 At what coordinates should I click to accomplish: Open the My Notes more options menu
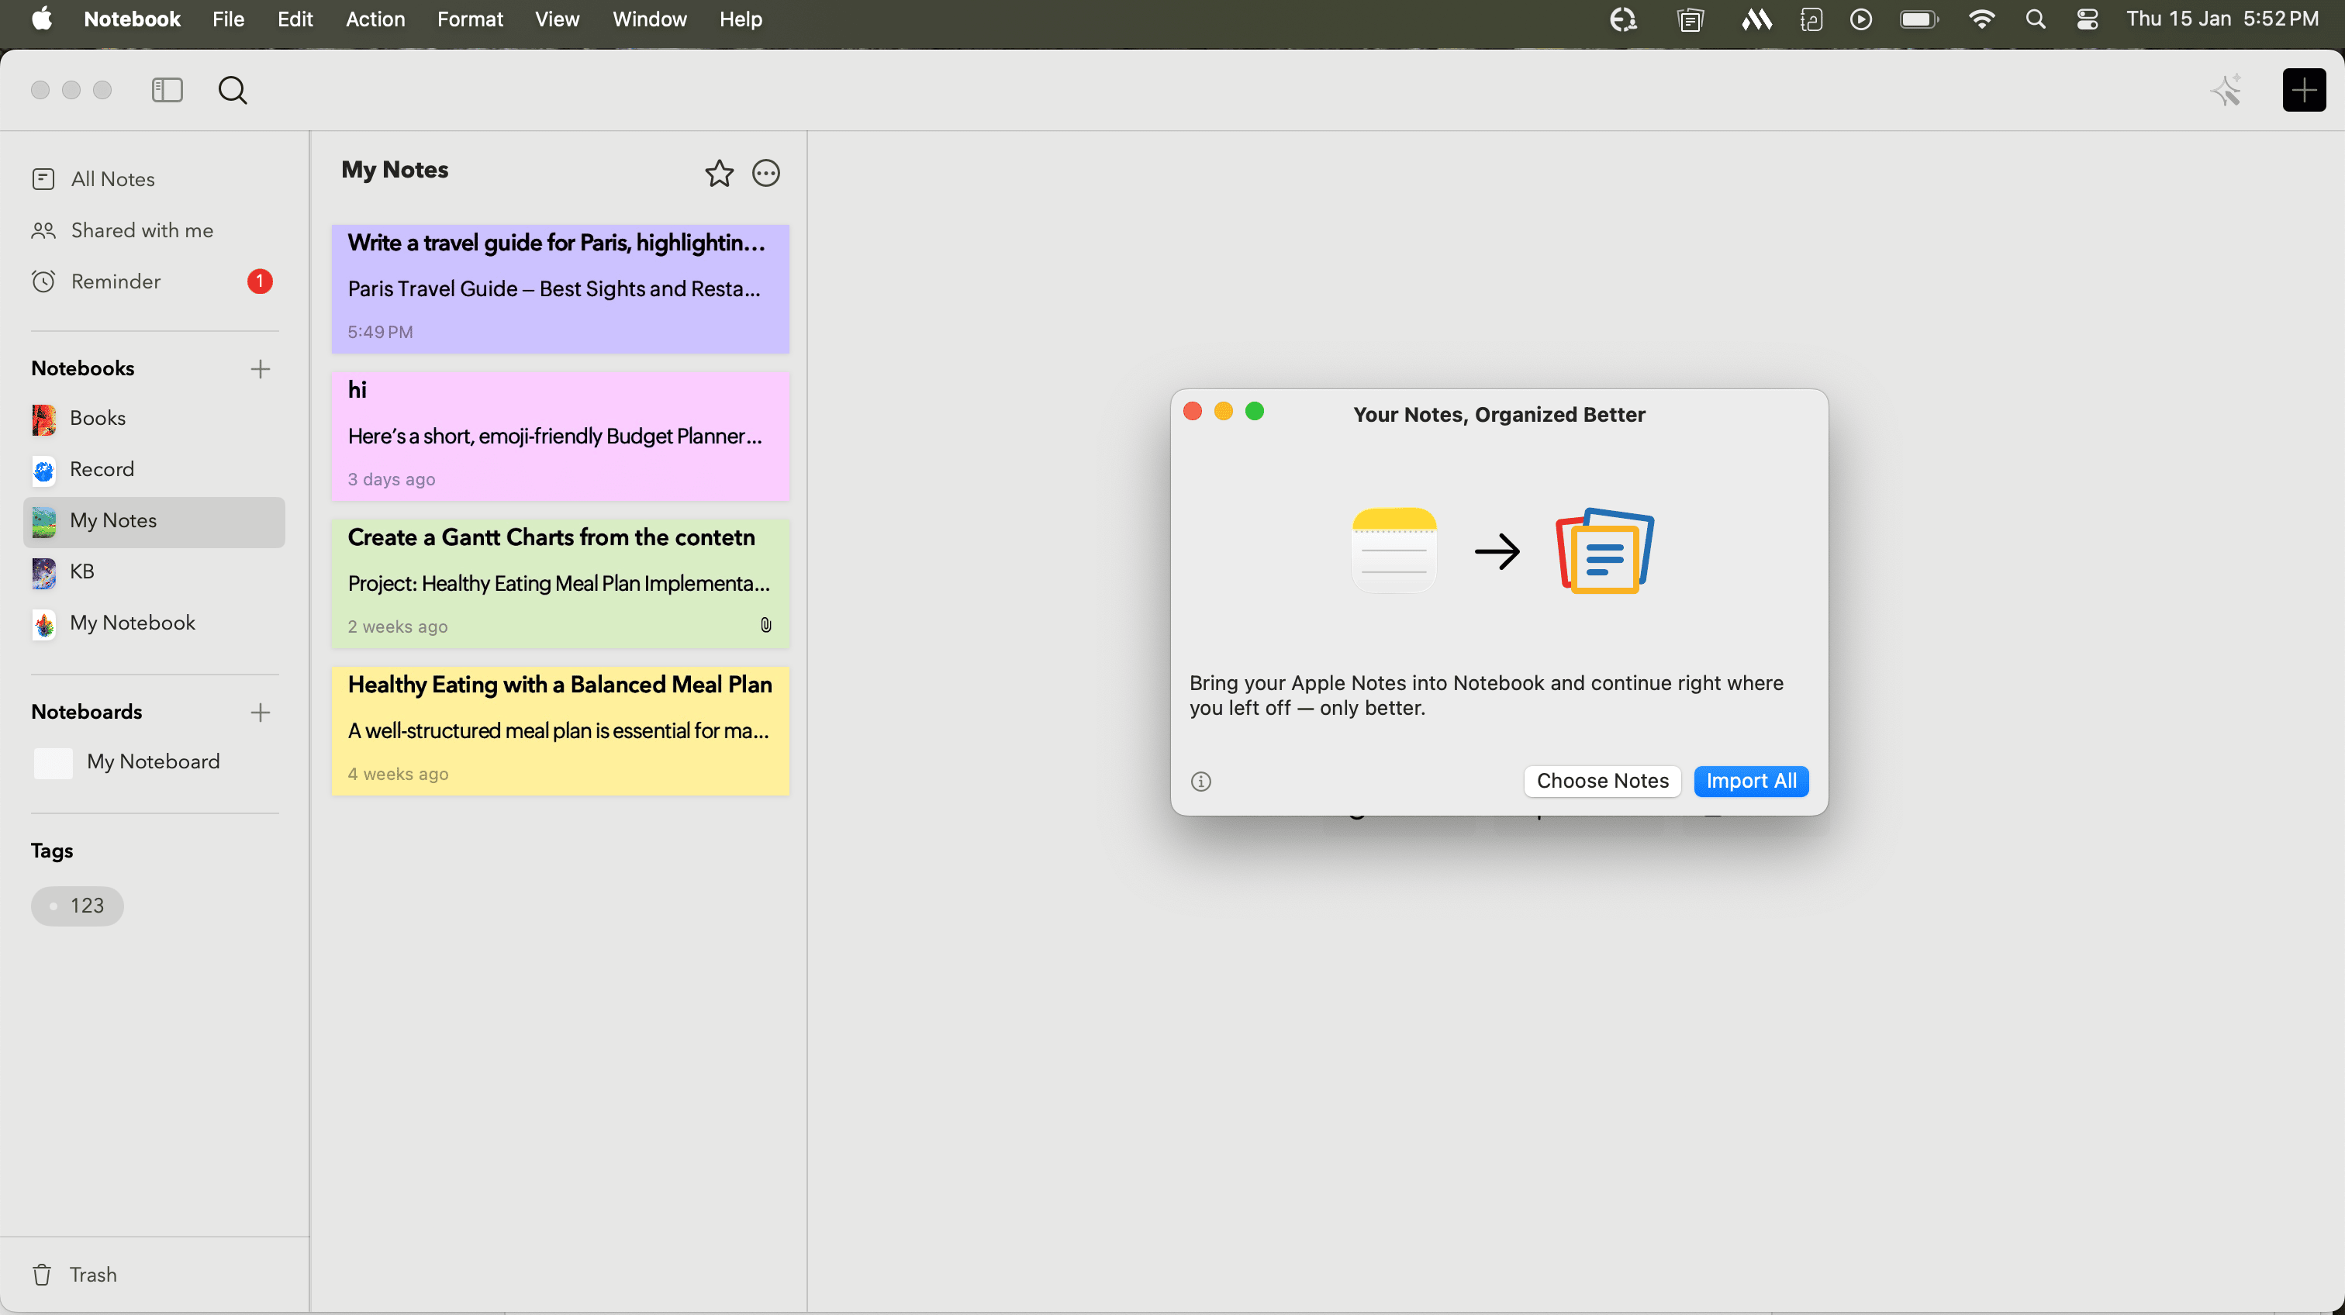point(765,173)
